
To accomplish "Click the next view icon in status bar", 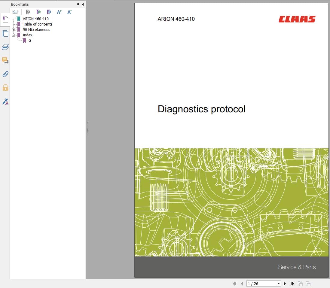I will [x=308, y=283].
